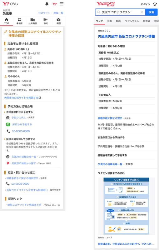The height and width of the screenshot is (250, 159).
Task: Select the 画像 search tab
Action: 109,21
